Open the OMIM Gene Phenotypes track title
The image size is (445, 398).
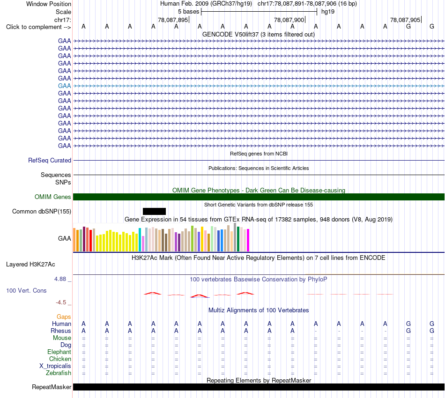coord(259,191)
